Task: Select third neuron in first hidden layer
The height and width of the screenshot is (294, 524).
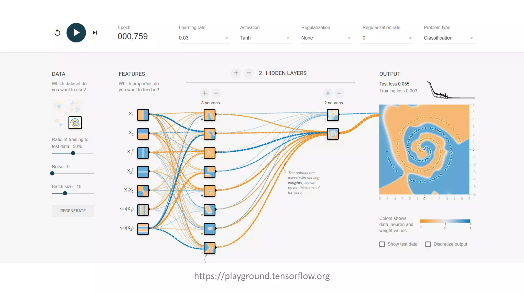Action: pos(210,153)
